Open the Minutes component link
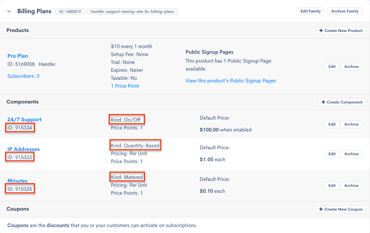The width and height of the screenshot is (370, 233). click(x=18, y=181)
